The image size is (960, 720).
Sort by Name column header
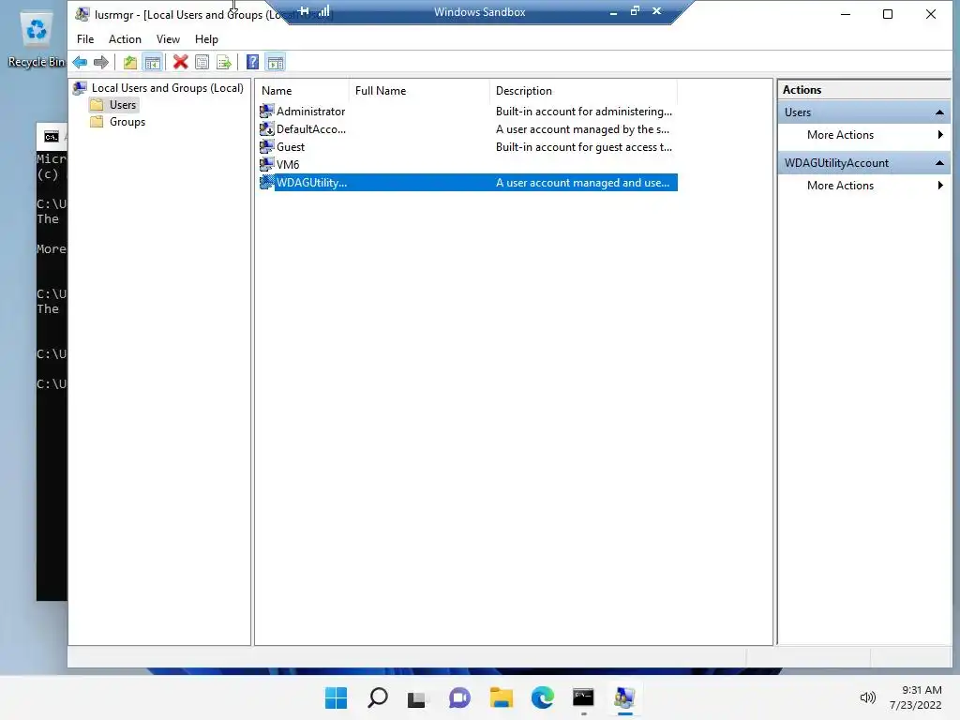pos(302,91)
